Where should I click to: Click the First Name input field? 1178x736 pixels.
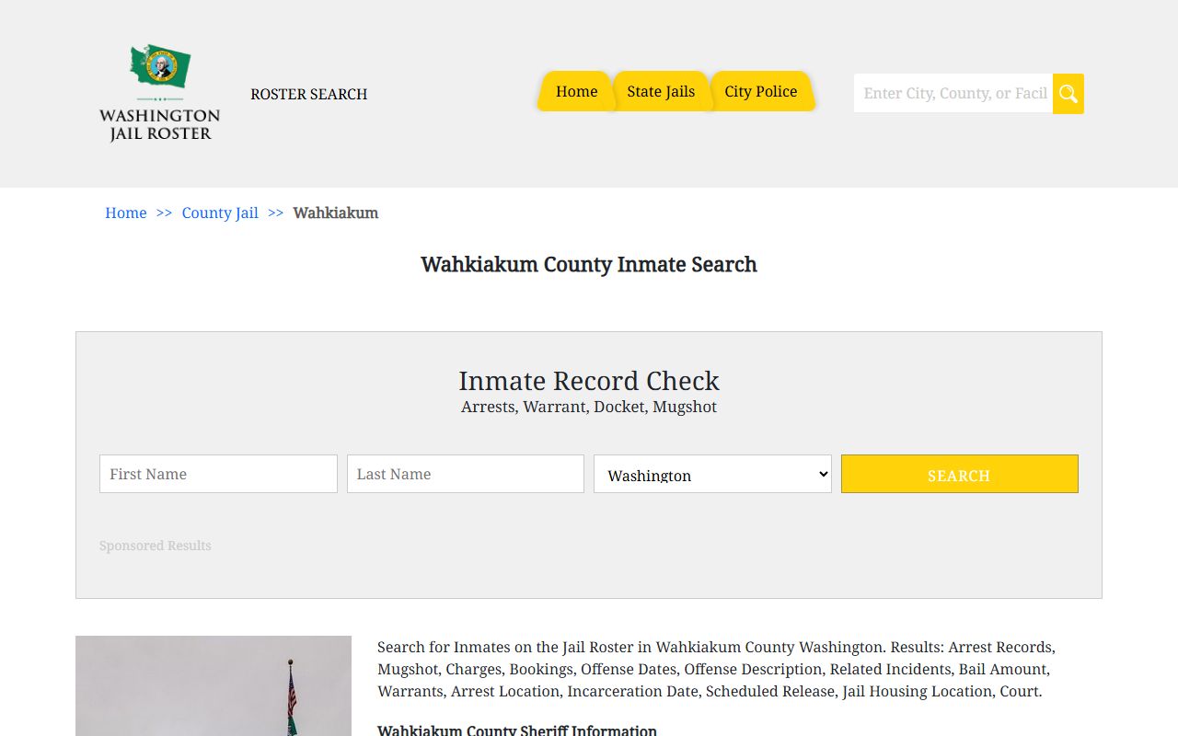218,474
